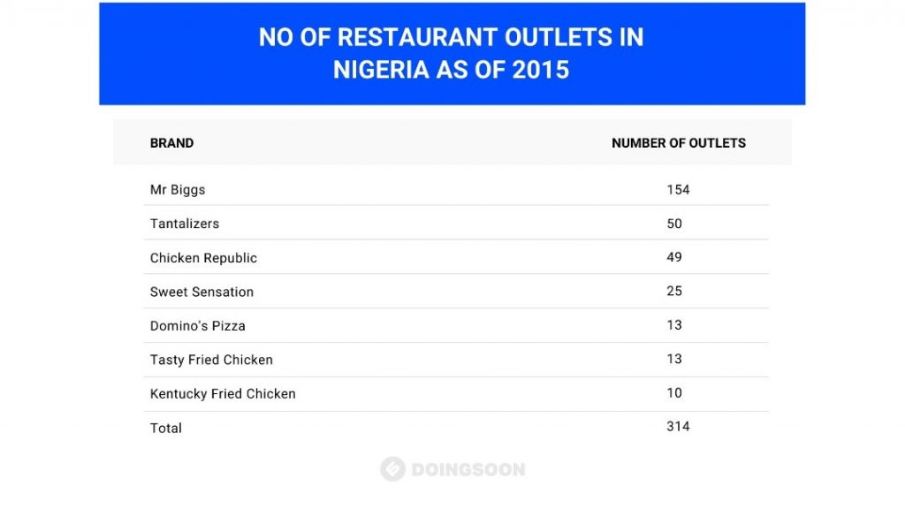Click the Kentucky Fried Chicken brand name
The width and height of the screenshot is (905, 509).
click(223, 394)
